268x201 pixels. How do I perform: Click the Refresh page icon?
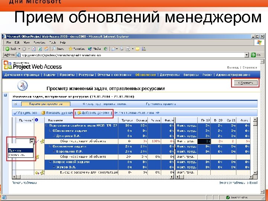point(40,49)
